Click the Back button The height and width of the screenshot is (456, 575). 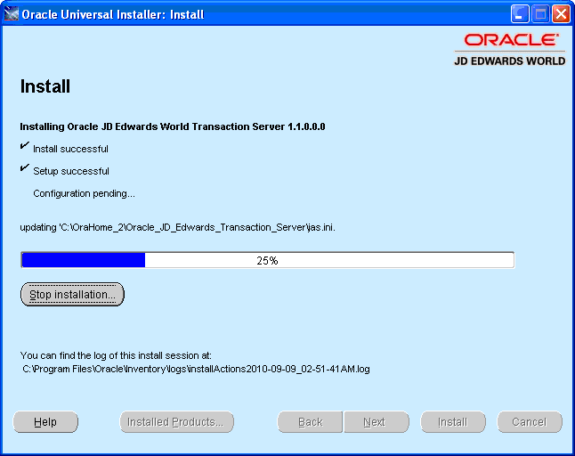[x=311, y=422]
